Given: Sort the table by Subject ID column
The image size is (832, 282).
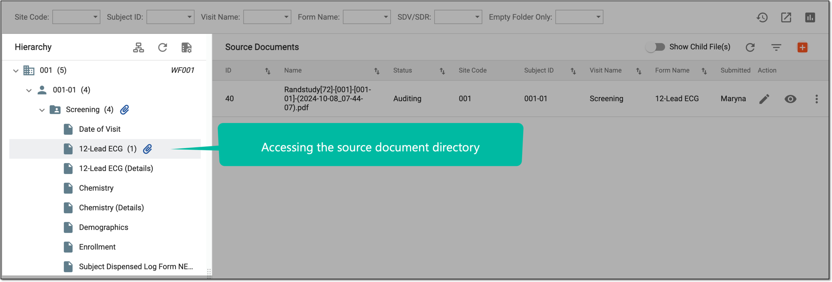Looking at the screenshot, I should tap(573, 70).
